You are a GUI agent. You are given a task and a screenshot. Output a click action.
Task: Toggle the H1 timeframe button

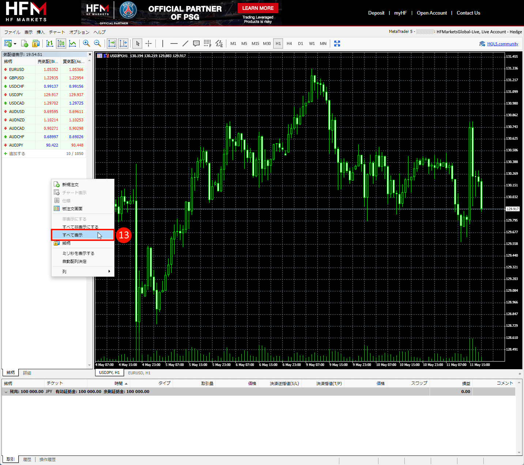coord(278,44)
